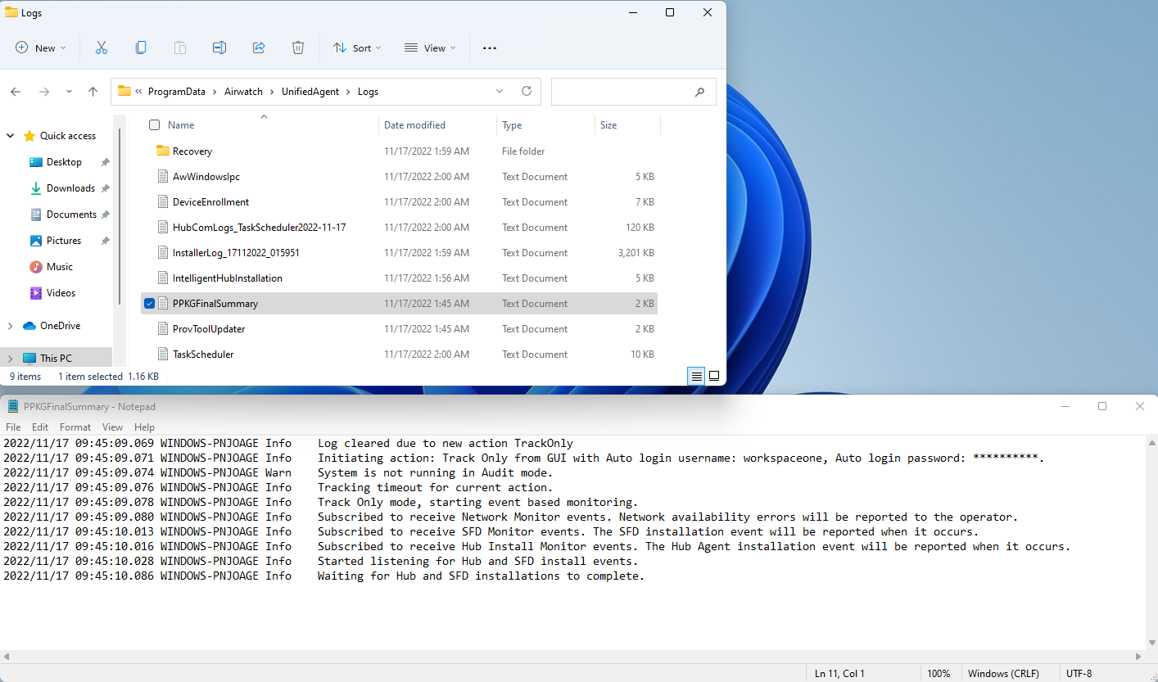The width and height of the screenshot is (1158, 682).
Task: Open the Sort dropdown
Action: tap(357, 47)
